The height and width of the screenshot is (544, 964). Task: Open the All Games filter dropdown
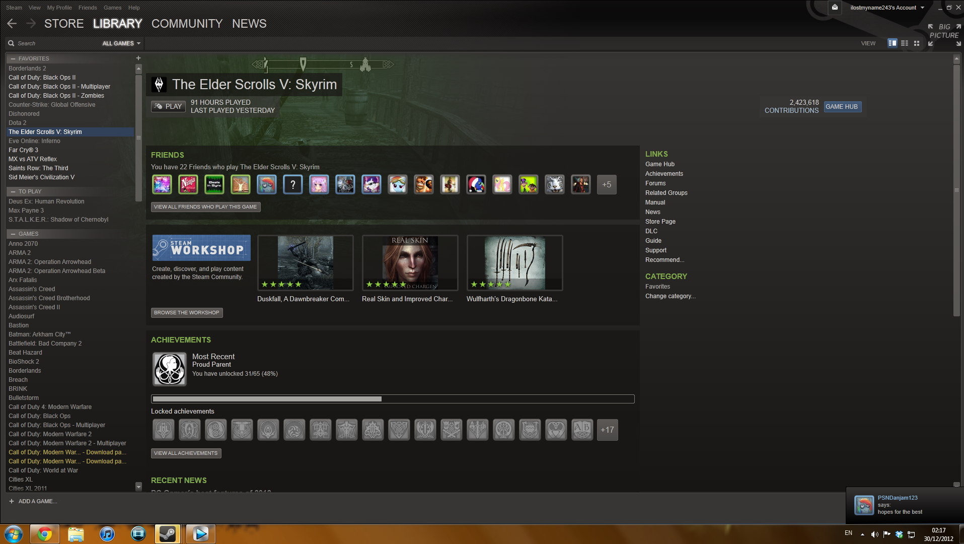pyautogui.click(x=121, y=43)
